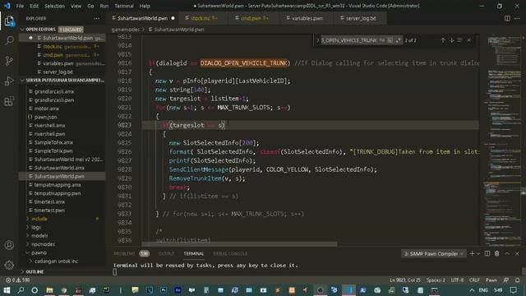The width and height of the screenshot is (526, 296).
Task: Open editor more actions ellipsis
Action: pos(517,18)
